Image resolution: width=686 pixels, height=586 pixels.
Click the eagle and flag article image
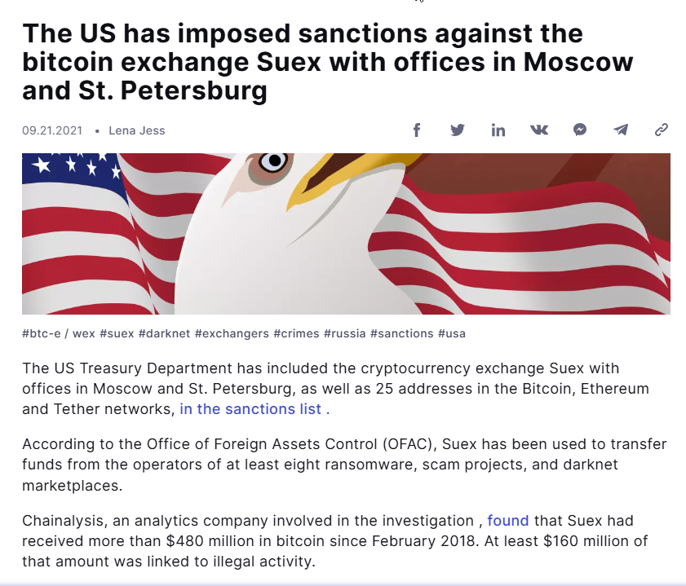click(x=346, y=234)
